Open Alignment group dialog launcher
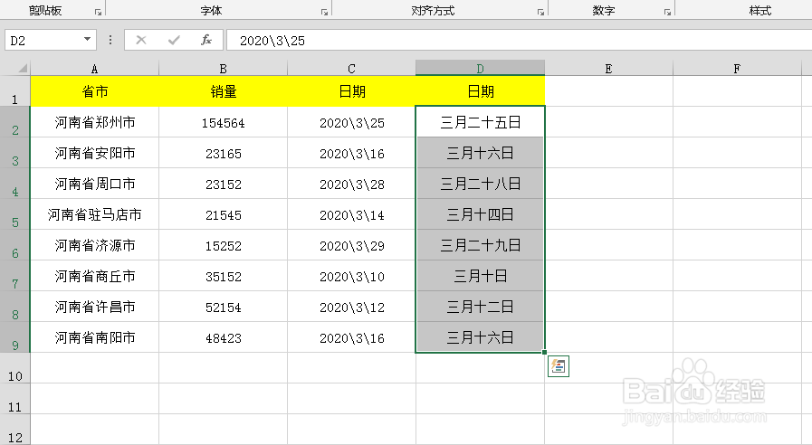The image size is (812, 445). (540, 12)
